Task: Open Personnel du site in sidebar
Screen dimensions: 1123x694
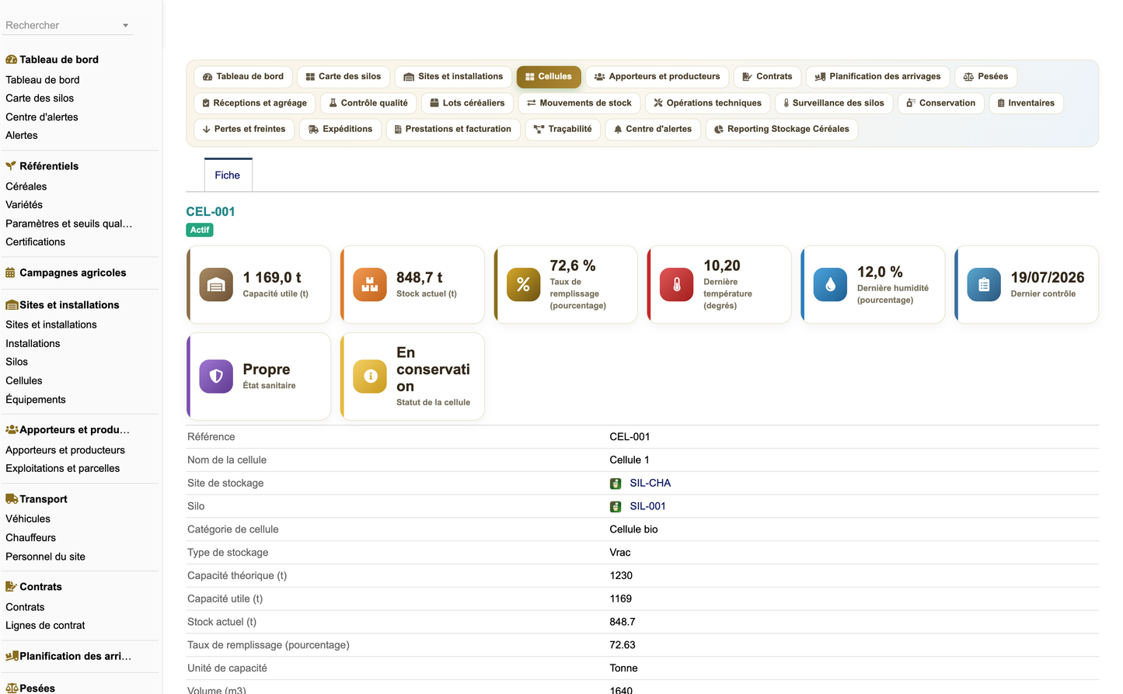Action: point(46,557)
